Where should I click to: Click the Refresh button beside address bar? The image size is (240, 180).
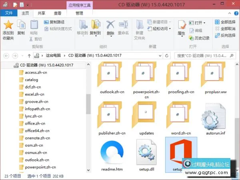pos(167,56)
